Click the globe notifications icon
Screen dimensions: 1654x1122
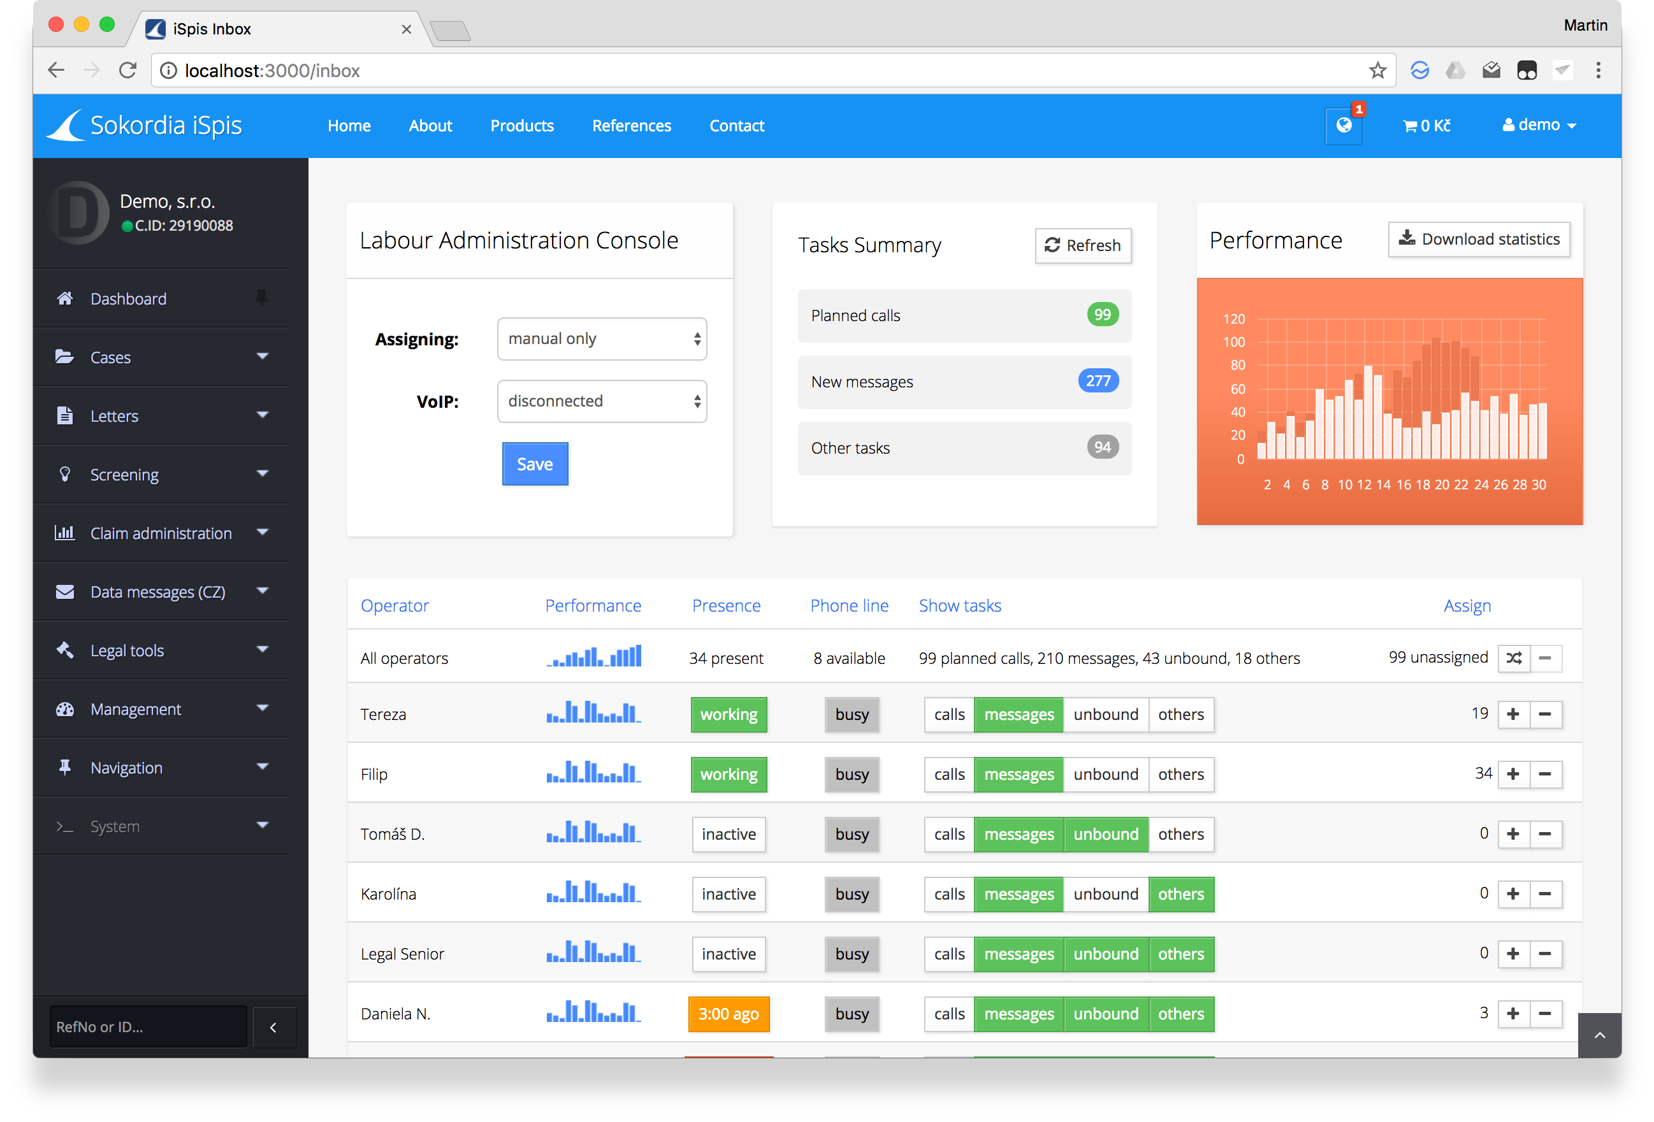pyautogui.click(x=1343, y=126)
